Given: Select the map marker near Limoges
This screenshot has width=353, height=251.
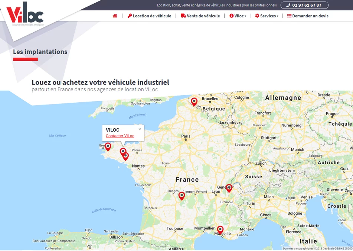Looking at the screenshot, I should (x=182, y=196).
